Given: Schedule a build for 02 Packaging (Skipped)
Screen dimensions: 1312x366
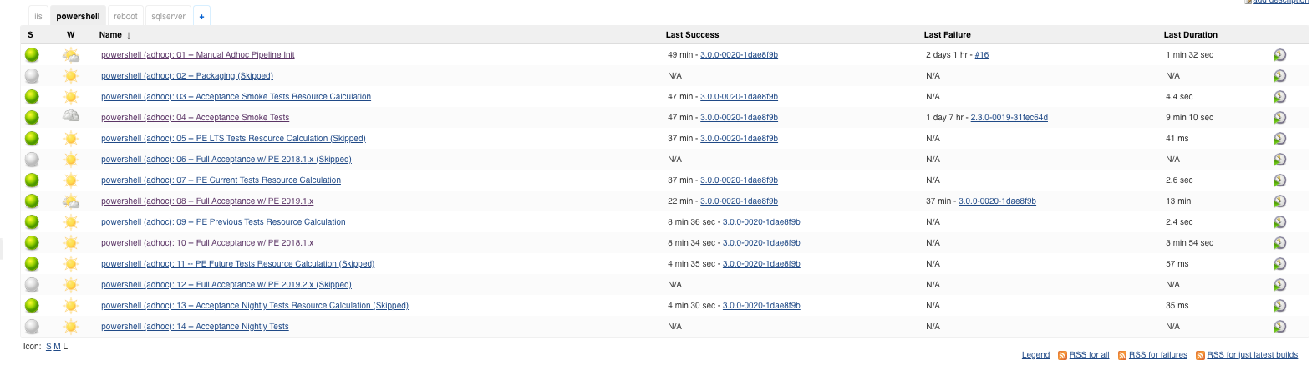Looking at the screenshot, I should click(1279, 76).
